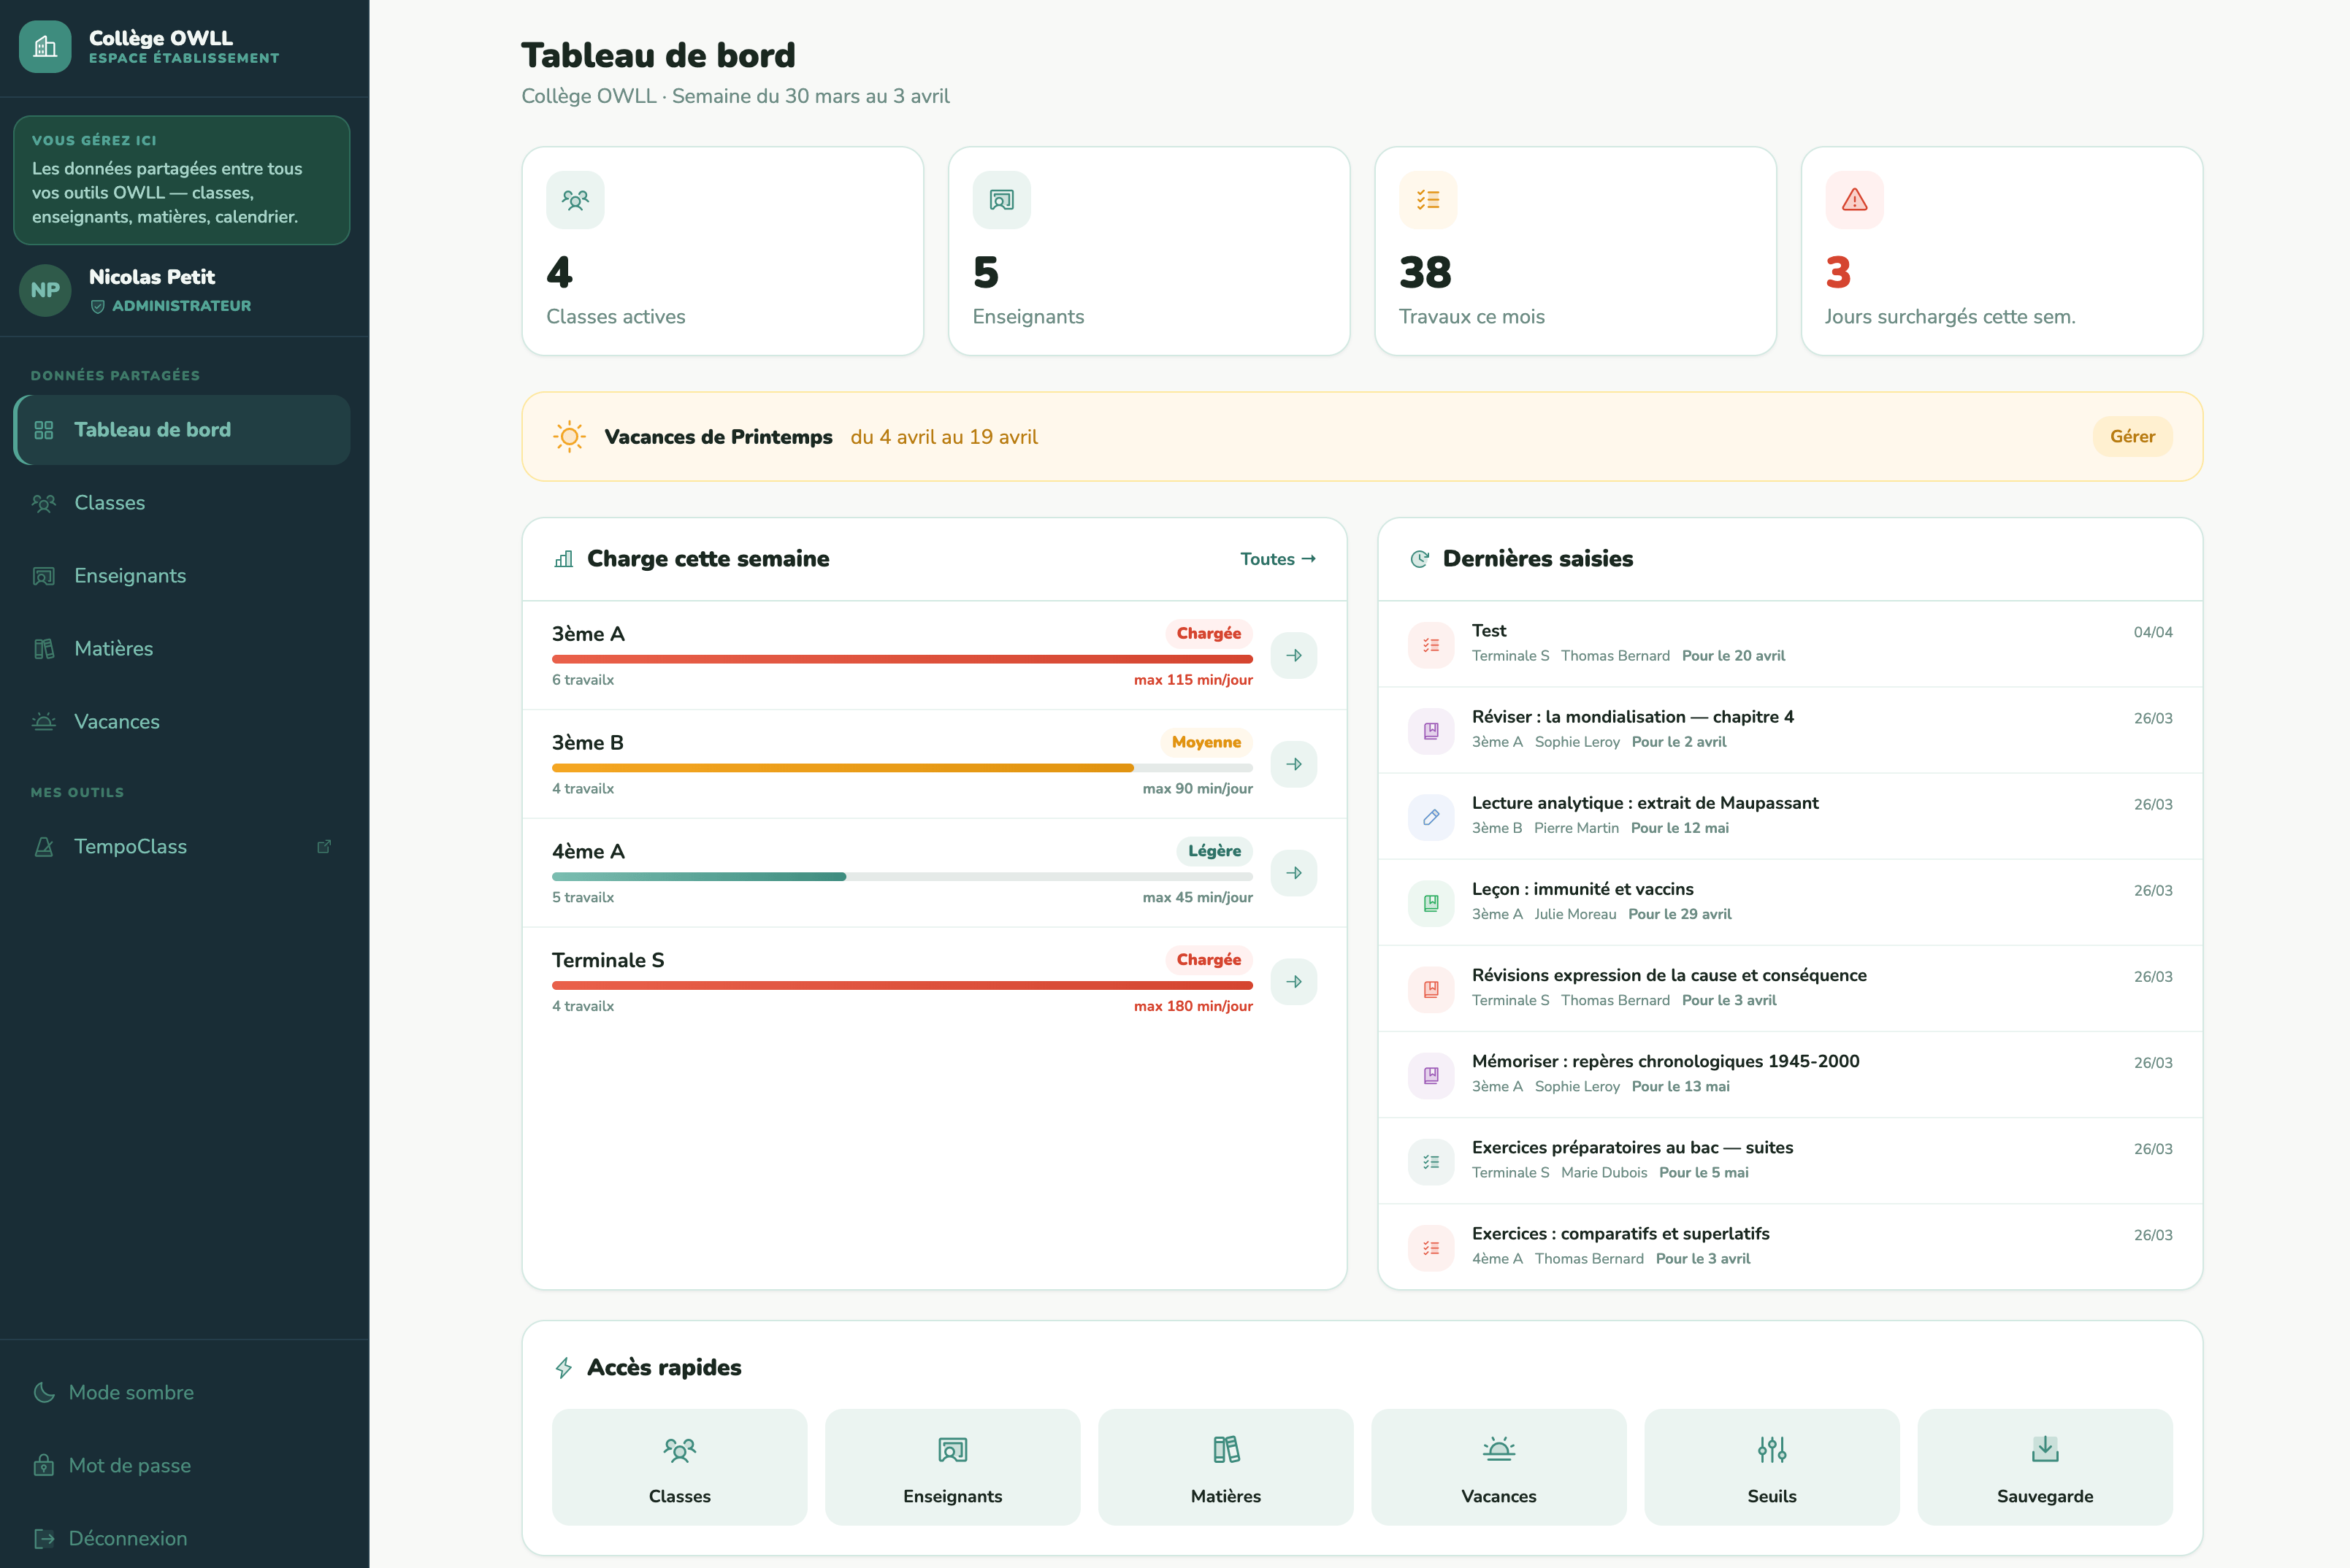Click the Chargée badge on Terminale S
Image resolution: width=2350 pixels, height=1568 pixels.
tap(1209, 961)
